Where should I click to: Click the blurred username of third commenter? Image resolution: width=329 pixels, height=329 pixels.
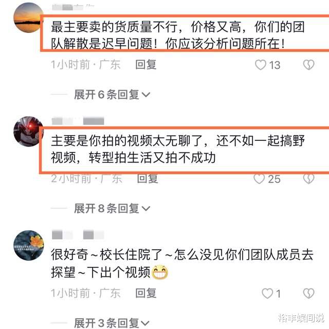[78, 235]
